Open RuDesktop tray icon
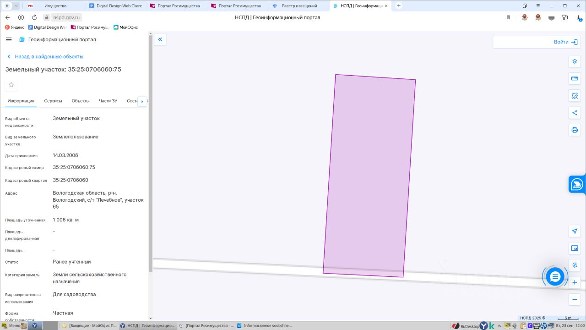Screen dimensions: 586x330 coord(465,326)
